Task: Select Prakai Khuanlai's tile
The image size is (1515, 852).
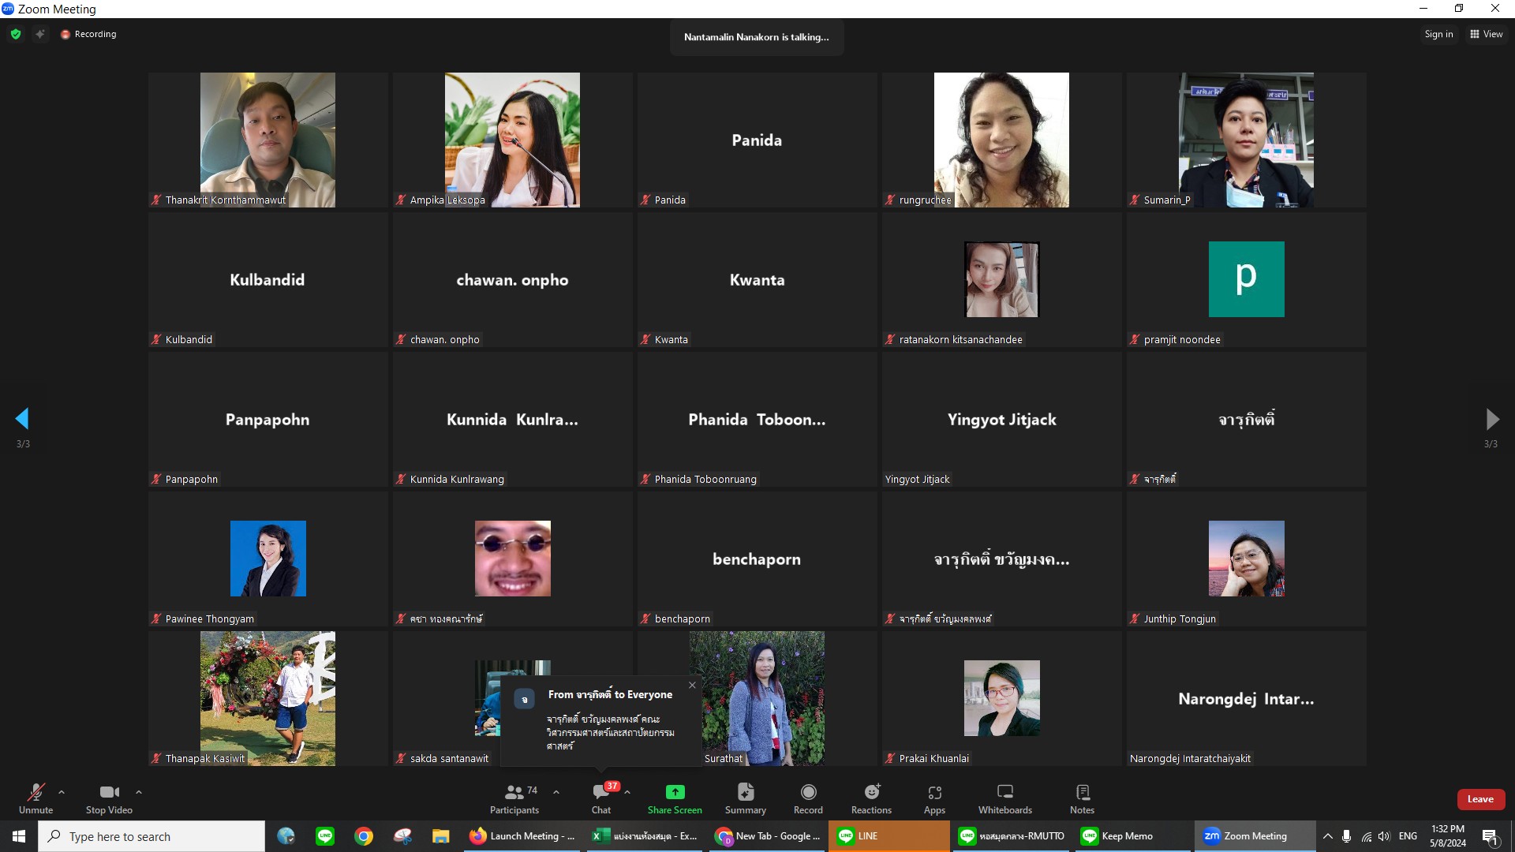Action: pos(1001,698)
